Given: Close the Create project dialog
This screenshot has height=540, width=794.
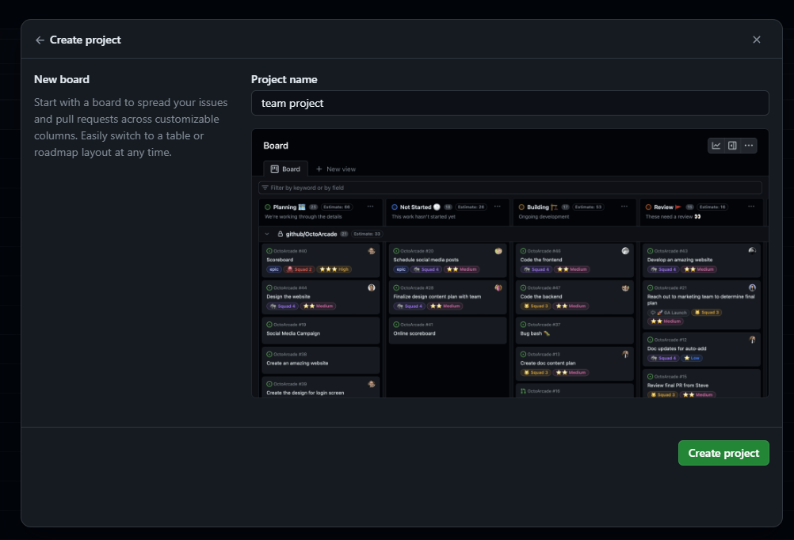Looking at the screenshot, I should 757,40.
